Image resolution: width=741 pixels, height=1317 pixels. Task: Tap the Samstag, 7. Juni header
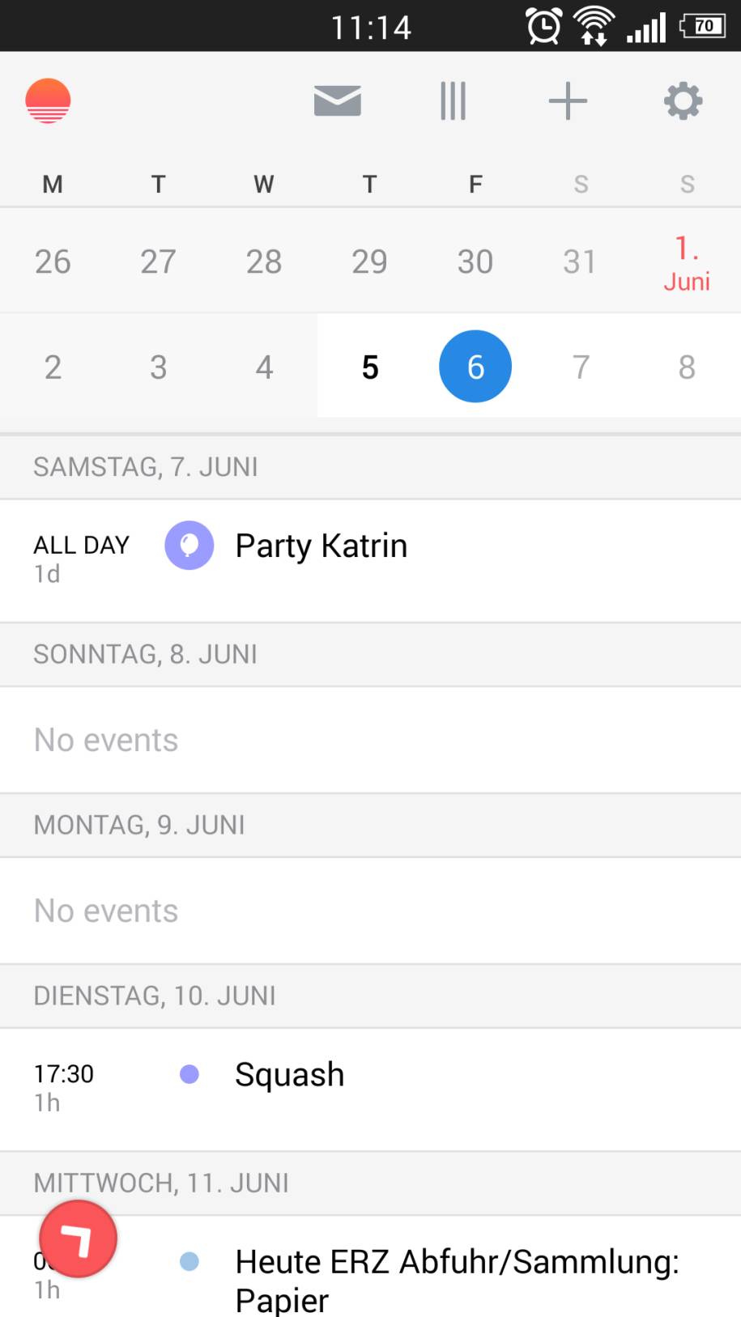pos(370,467)
